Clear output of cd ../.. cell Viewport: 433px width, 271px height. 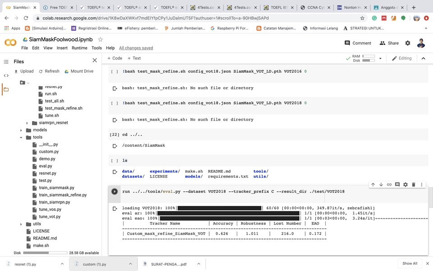tap(115, 146)
